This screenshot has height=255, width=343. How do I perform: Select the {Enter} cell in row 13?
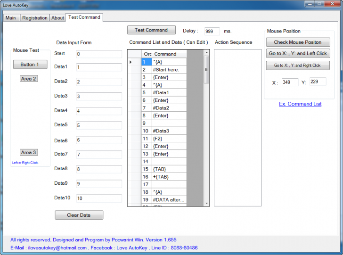[x=169, y=154]
